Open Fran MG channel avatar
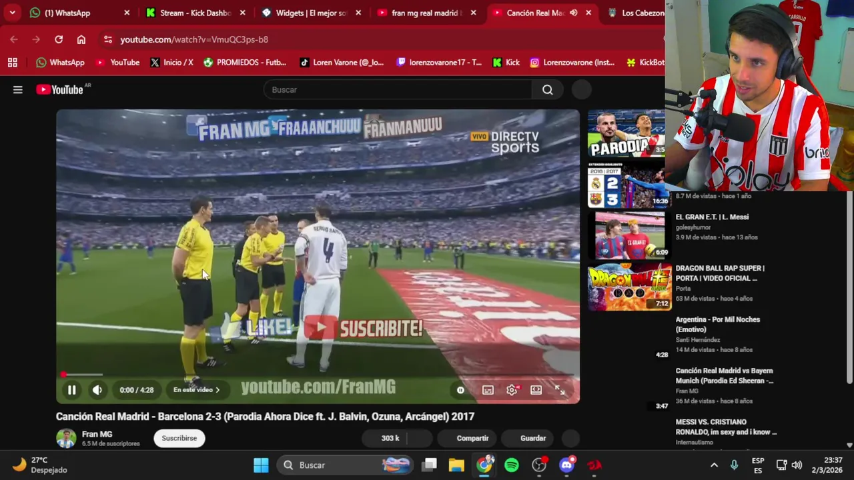The width and height of the screenshot is (854, 480). click(x=66, y=438)
